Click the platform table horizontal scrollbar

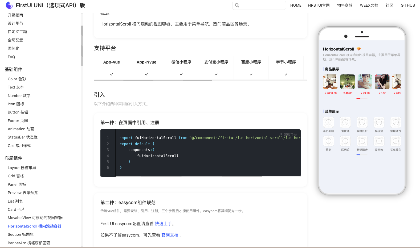coord(153,80)
